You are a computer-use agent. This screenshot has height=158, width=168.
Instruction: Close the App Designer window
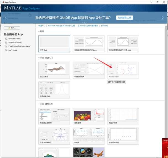[164, 2]
